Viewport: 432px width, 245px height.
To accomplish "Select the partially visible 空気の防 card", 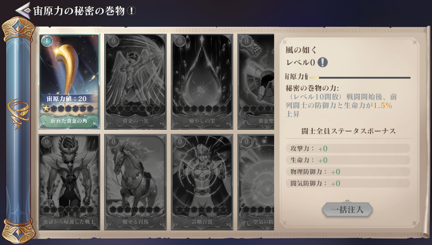I will coord(256,182).
